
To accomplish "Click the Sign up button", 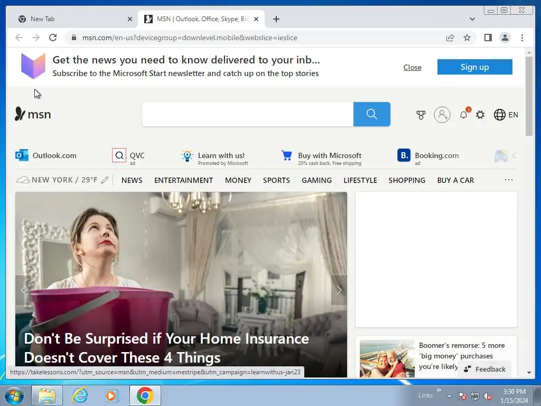I will [x=475, y=67].
